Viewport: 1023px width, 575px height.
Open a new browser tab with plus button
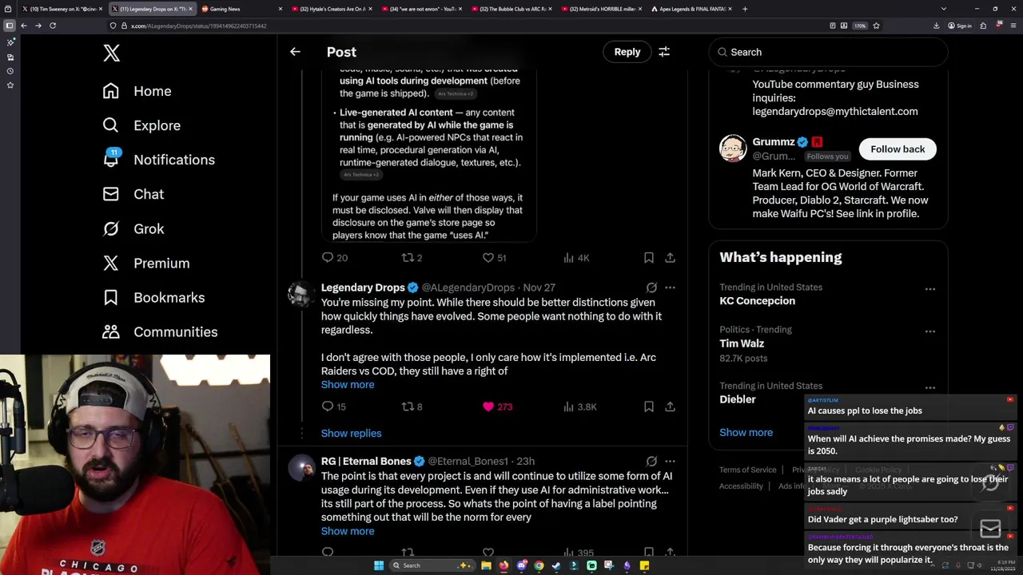coord(745,9)
